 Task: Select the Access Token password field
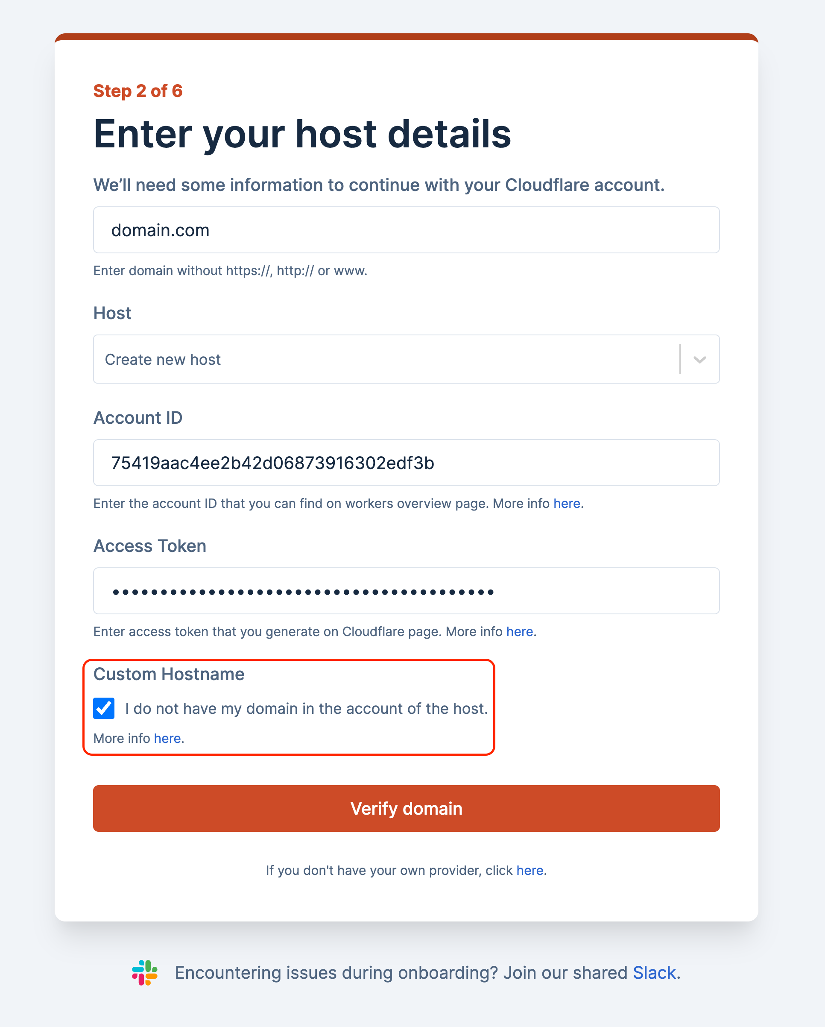pyautogui.click(x=406, y=591)
